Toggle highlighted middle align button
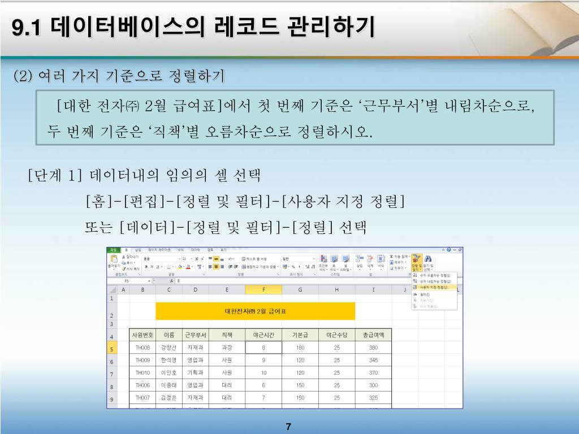The height and width of the screenshot is (434, 579). tap(216, 259)
